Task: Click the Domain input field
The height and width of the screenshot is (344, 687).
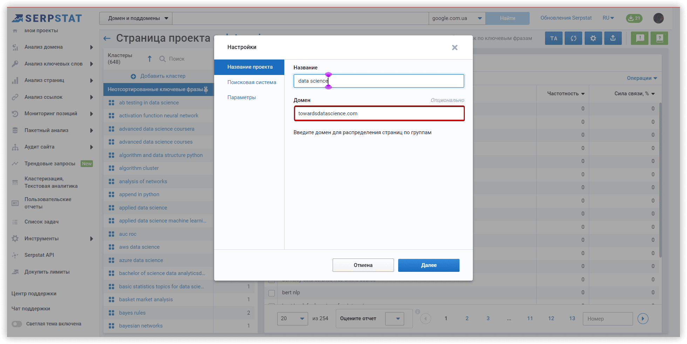Action: pos(379,113)
